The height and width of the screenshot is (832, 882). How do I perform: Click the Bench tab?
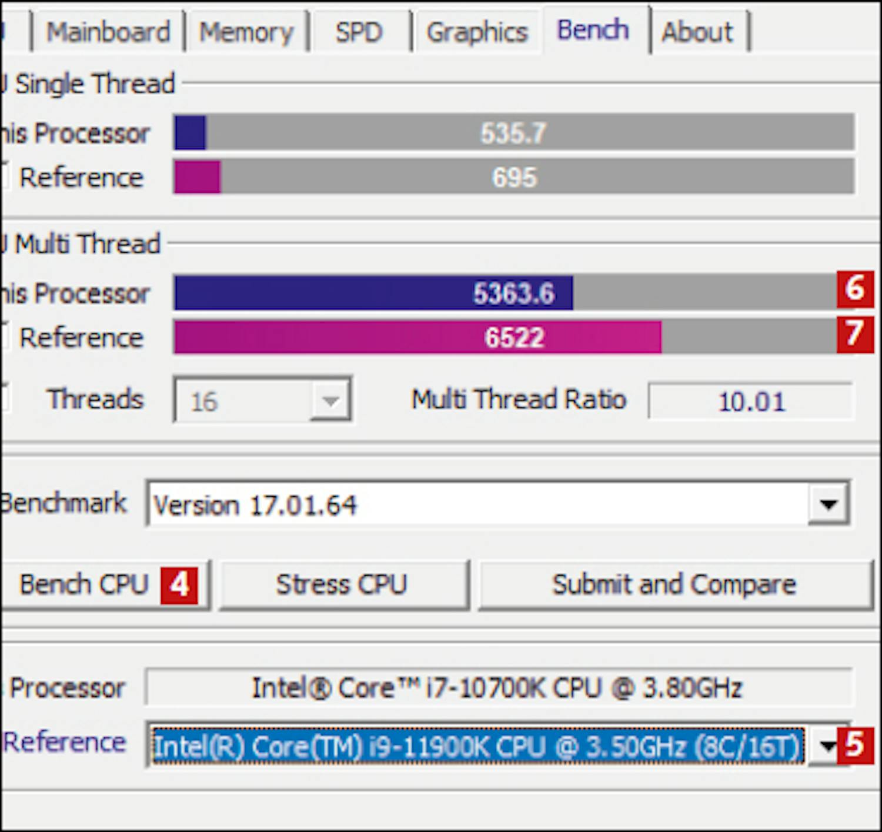(594, 29)
